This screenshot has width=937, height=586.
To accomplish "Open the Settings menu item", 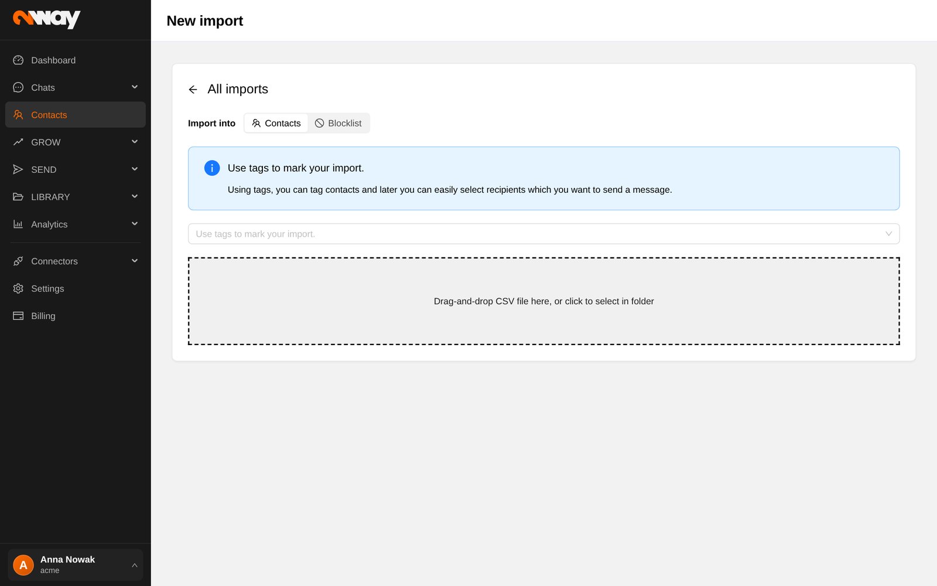I will point(76,288).
